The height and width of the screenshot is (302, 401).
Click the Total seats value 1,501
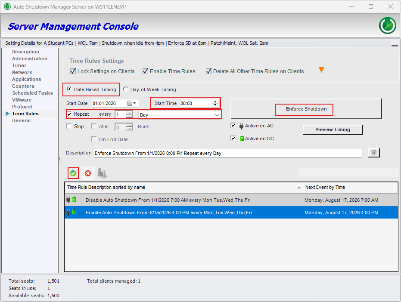(x=53, y=281)
